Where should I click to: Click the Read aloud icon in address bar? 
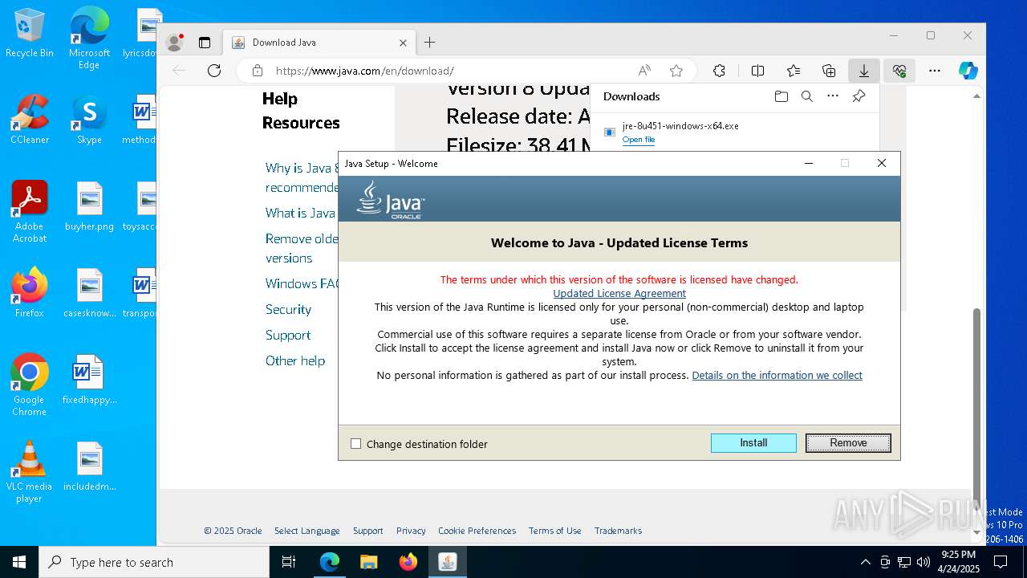tap(644, 71)
